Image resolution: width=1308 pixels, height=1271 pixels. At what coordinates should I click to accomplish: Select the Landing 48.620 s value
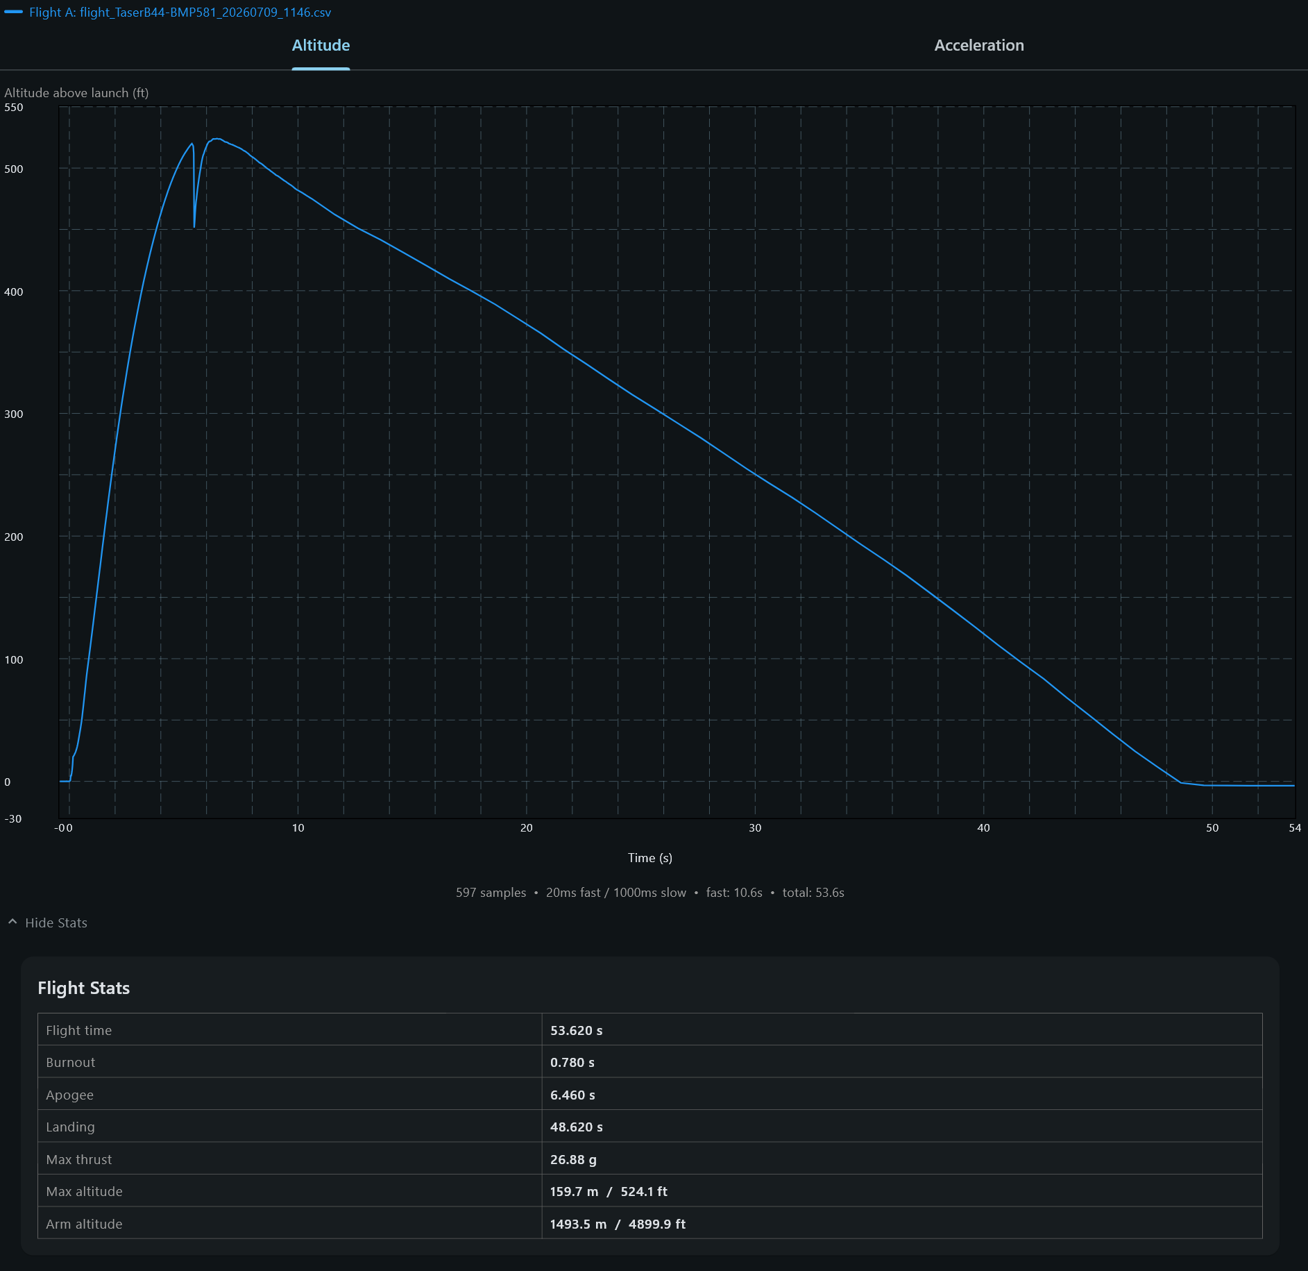(x=576, y=1127)
